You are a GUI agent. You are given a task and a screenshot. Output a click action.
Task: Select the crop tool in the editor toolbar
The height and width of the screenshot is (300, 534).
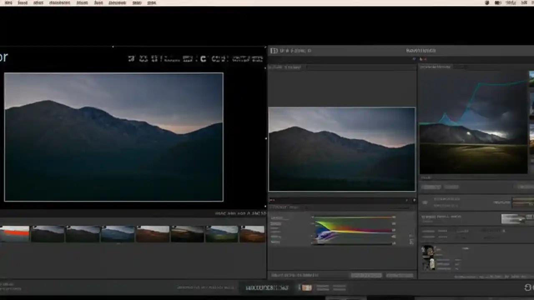click(x=131, y=59)
